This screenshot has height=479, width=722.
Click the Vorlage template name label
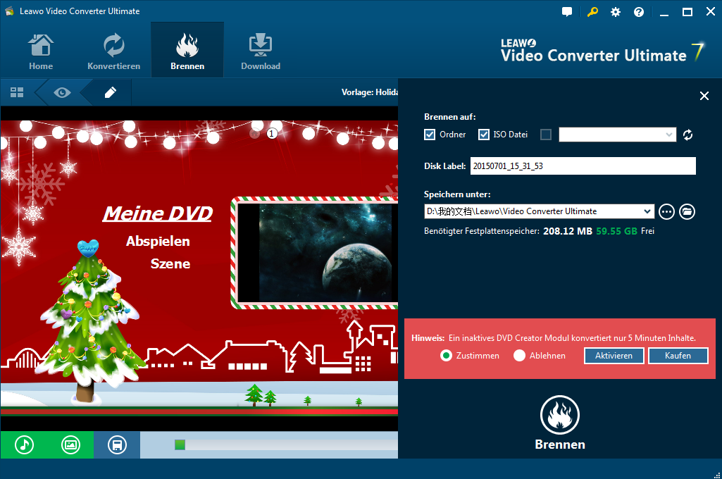point(369,92)
